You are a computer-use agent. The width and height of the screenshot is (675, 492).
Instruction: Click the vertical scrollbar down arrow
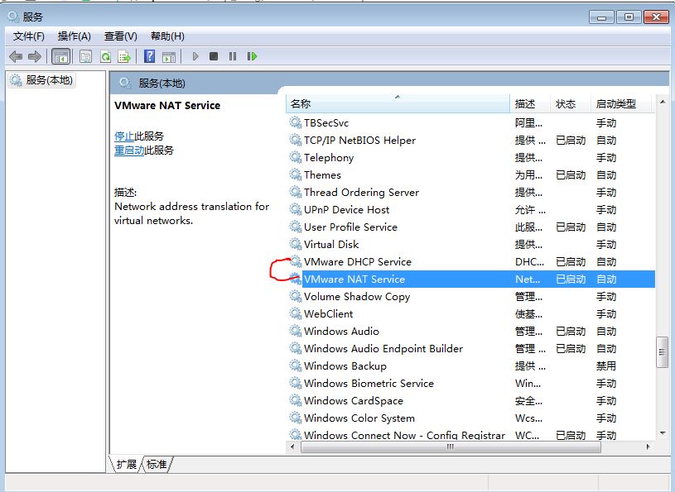click(663, 433)
